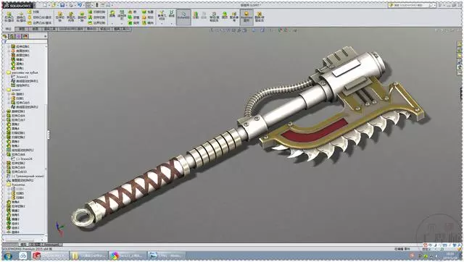Click the Undo icon in title bar
The width and height of the screenshot is (464, 262).
tap(80, 5)
